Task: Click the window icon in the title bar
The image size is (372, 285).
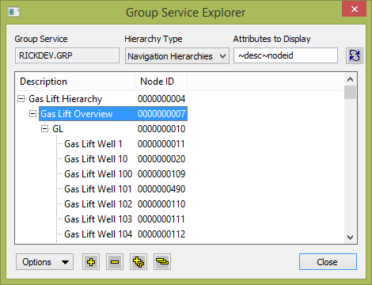Action: coord(13,12)
